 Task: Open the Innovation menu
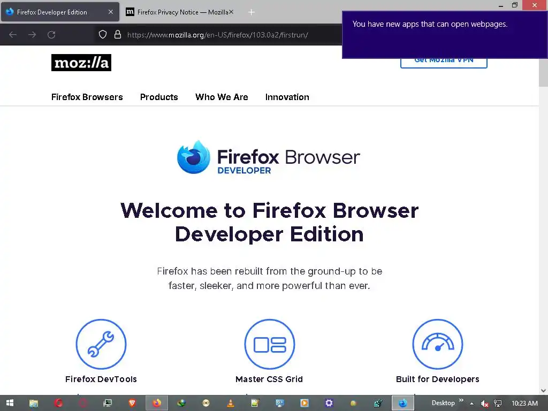coord(287,97)
